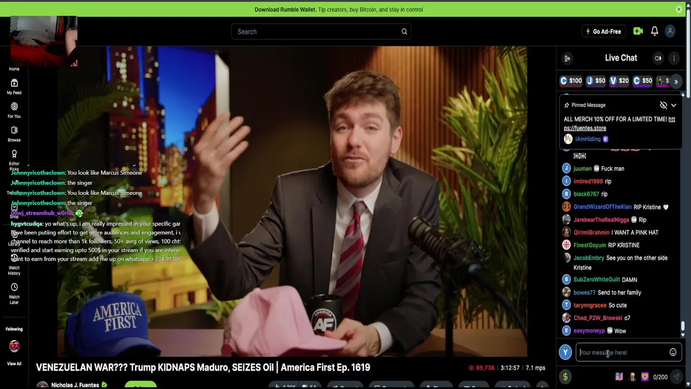Open the For You page
The image size is (691, 389).
pos(14,110)
